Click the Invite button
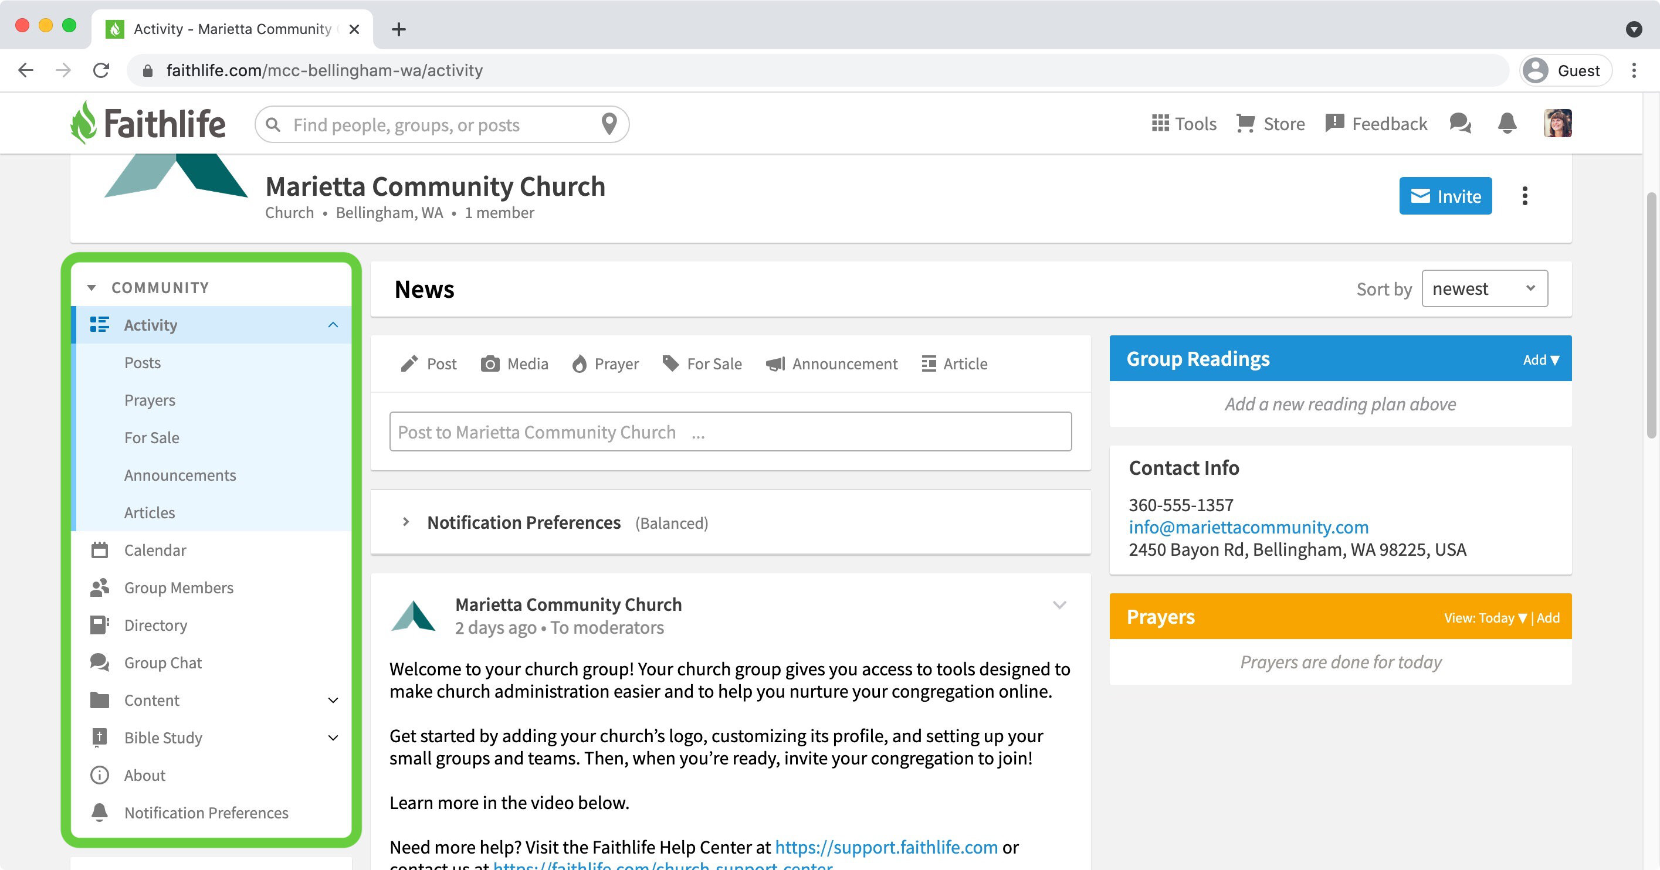 pos(1445,196)
